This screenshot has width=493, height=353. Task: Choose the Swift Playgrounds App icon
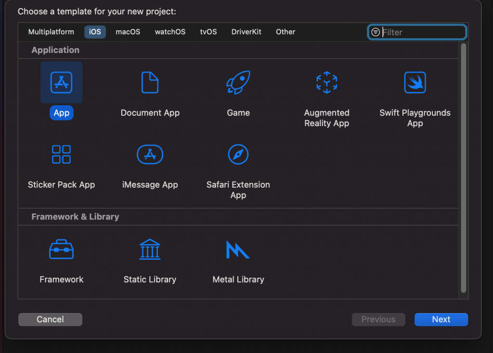click(x=415, y=82)
